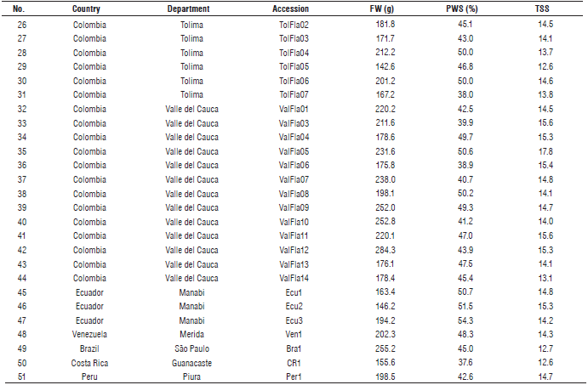Select accession cell TolFla02
This screenshot has height=385, width=588.
294,25
